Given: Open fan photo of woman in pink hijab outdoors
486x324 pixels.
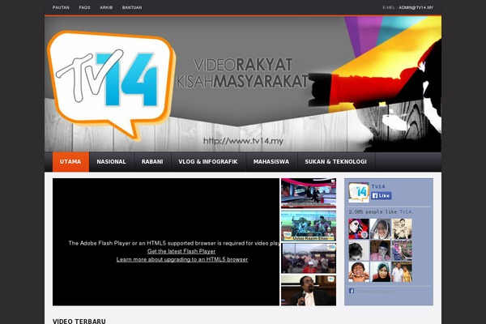Looking at the screenshot, I should (402, 250).
